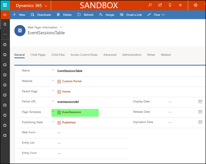Open the app launcher waffle icon
Screen dimensions: 206x164
(x=5, y=5)
